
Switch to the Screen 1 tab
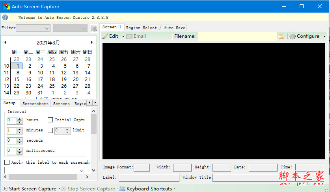click(x=112, y=27)
